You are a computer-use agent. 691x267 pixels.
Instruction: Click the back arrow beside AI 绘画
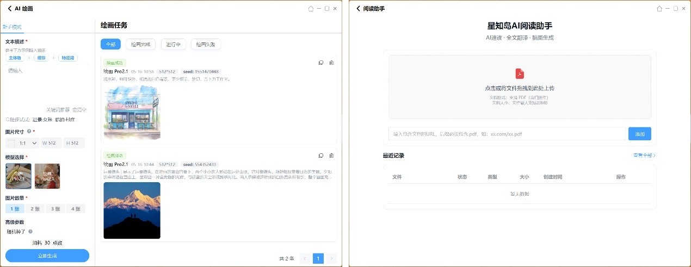[9, 9]
